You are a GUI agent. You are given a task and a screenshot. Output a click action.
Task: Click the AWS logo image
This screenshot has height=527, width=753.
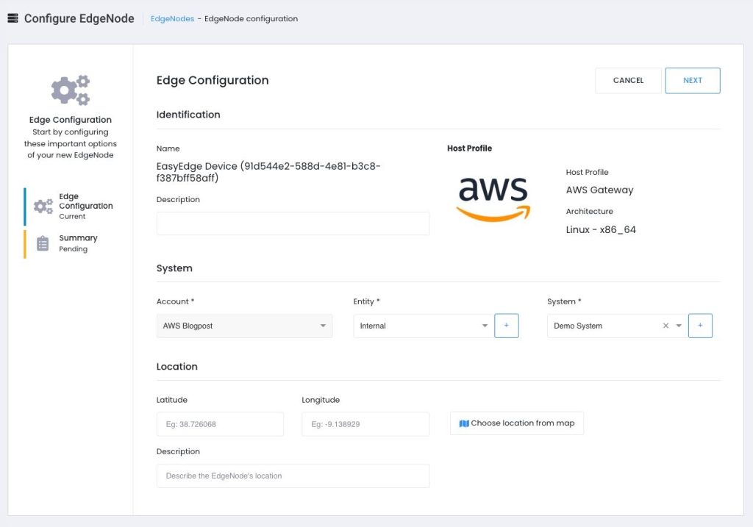pyautogui.click(x=493, y=199)
